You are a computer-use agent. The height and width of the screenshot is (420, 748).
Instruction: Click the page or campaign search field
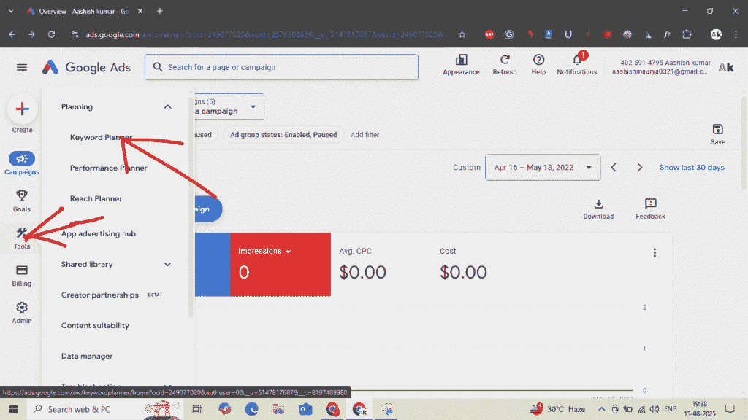click(x=281, y=67)
